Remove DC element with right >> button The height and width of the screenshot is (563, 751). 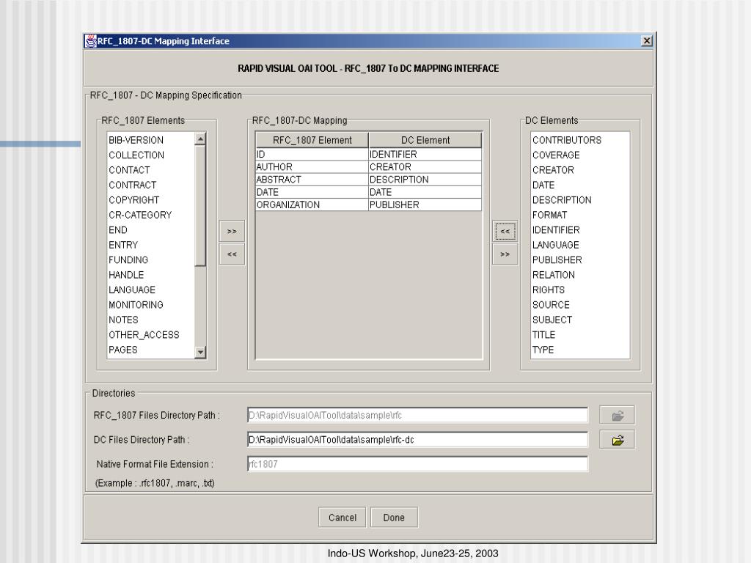pyautogui.click(x=505, y=254)
